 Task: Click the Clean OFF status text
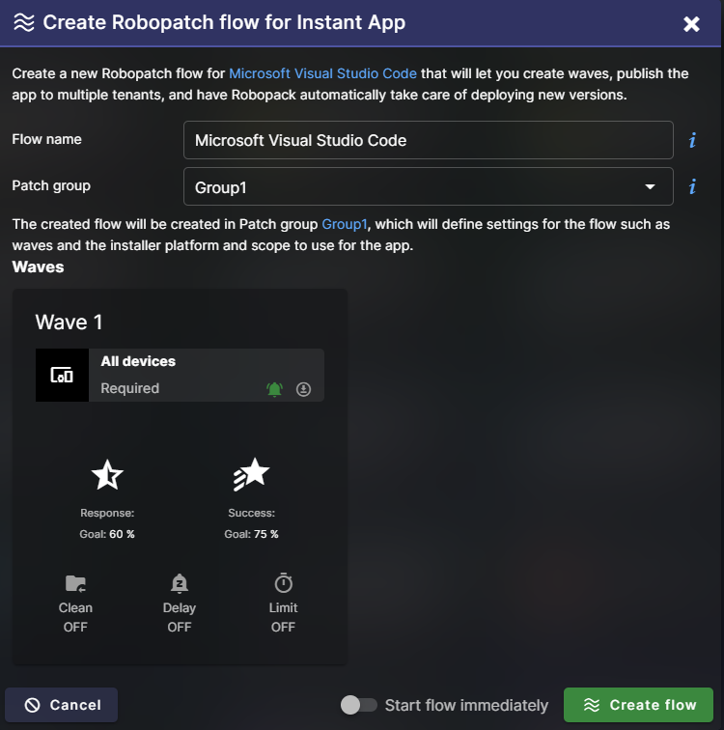75,627
